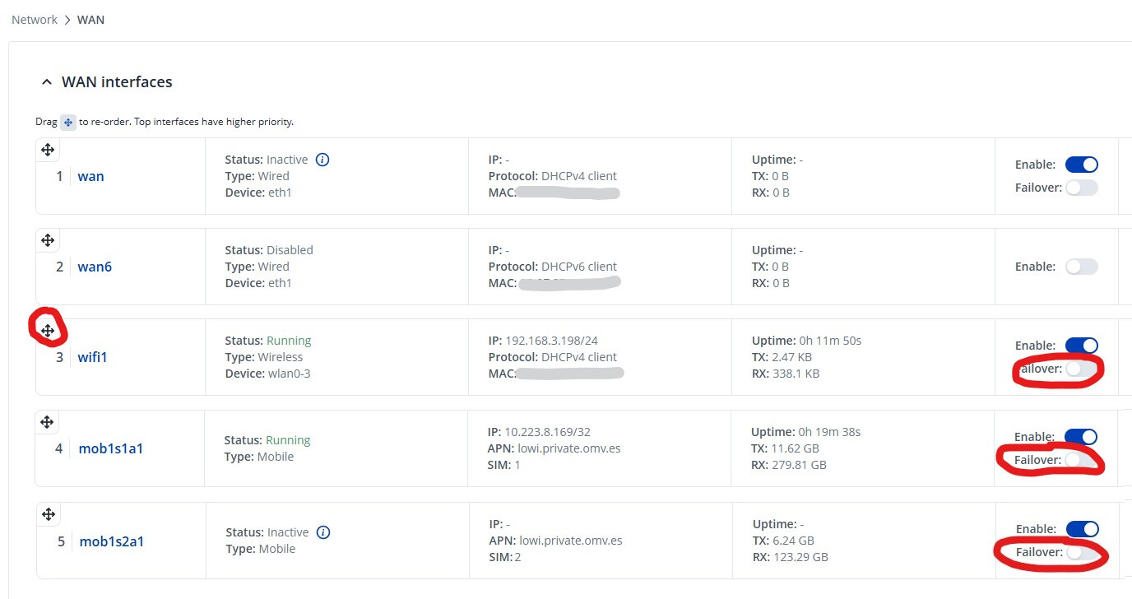Select WAN in the breadcrumb
The width and height of the screenshot is (1132, 599).
(x=90, y=20)
